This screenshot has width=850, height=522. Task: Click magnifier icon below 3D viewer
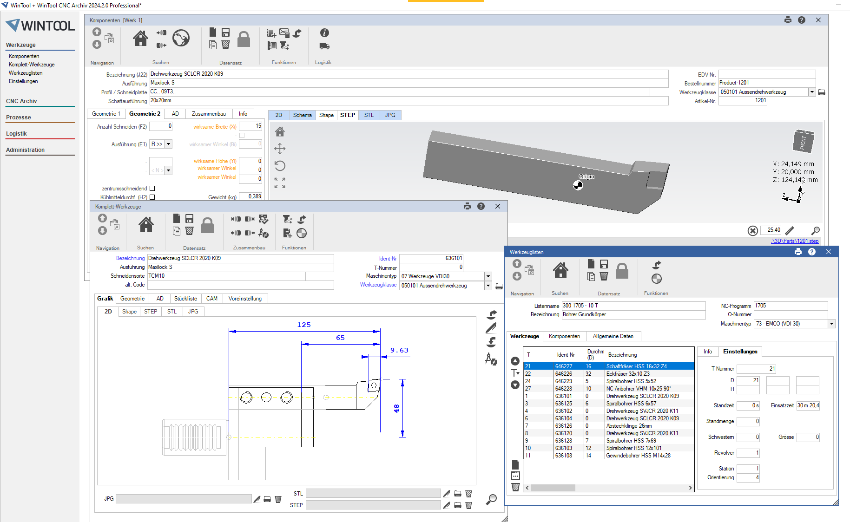click(815, 230)
